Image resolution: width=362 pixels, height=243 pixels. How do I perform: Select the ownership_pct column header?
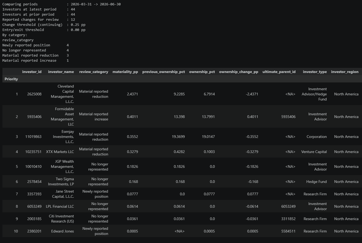[202, 72]
